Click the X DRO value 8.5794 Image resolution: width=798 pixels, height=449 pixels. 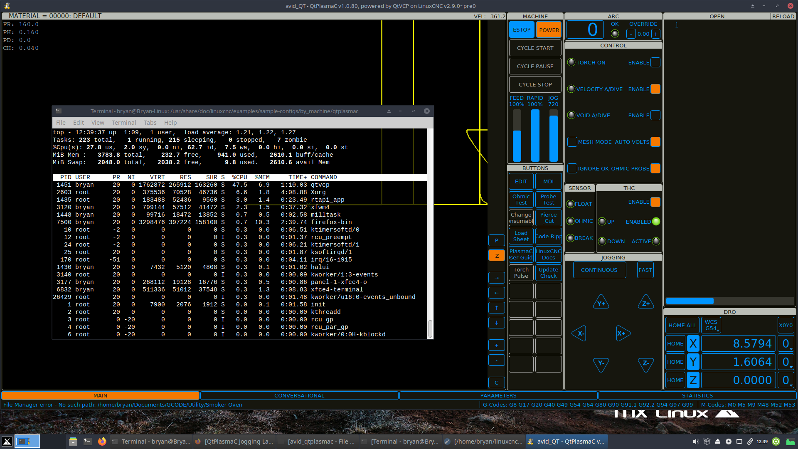(x=738, y=343)
